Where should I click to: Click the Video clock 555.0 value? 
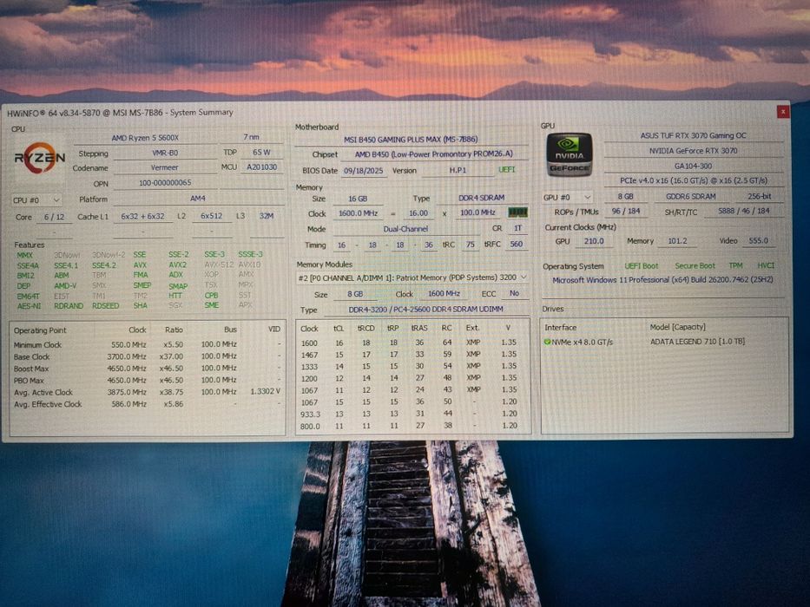pyautogui.click(x=758, y=240)
